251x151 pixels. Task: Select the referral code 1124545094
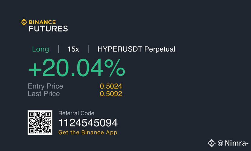click(x=88, y=123)
